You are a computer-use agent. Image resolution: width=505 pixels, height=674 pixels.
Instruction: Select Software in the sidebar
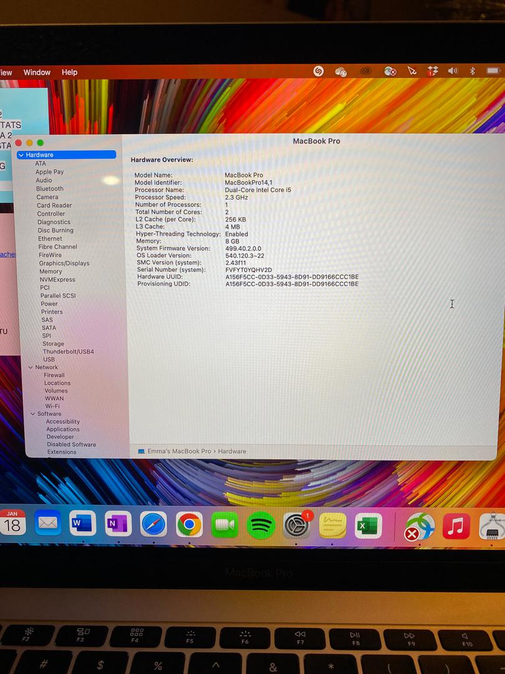(49, 414)
